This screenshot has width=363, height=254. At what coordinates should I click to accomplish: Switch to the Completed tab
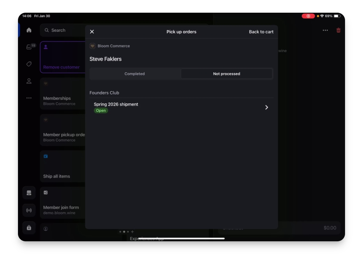pos(135,74)
